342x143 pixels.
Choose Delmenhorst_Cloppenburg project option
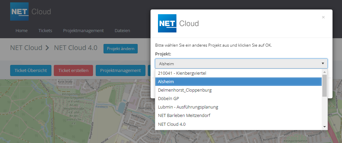pos(238,90)
